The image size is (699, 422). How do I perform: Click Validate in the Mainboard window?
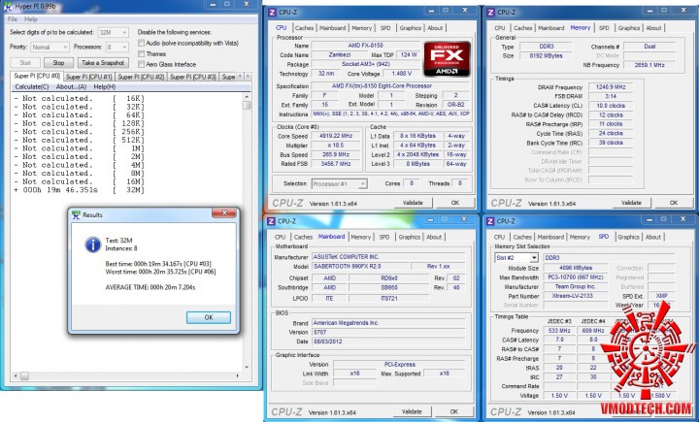point(412,411)
